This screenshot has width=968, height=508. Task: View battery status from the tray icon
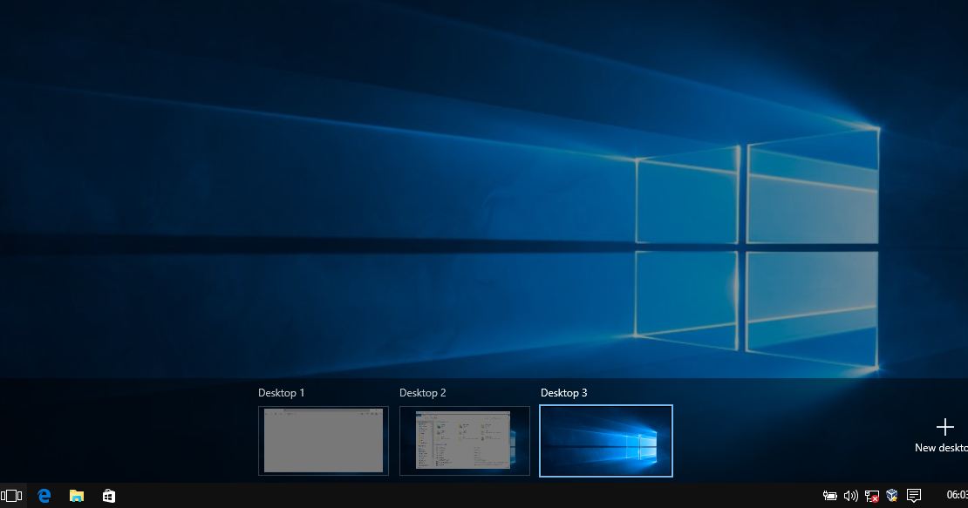point(830,495)
